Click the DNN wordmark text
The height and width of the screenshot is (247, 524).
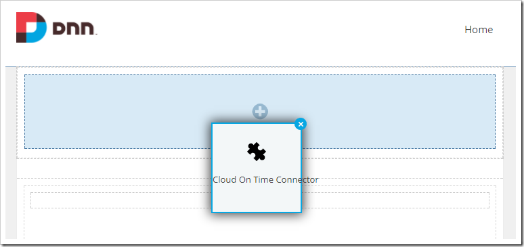[75, 29]
